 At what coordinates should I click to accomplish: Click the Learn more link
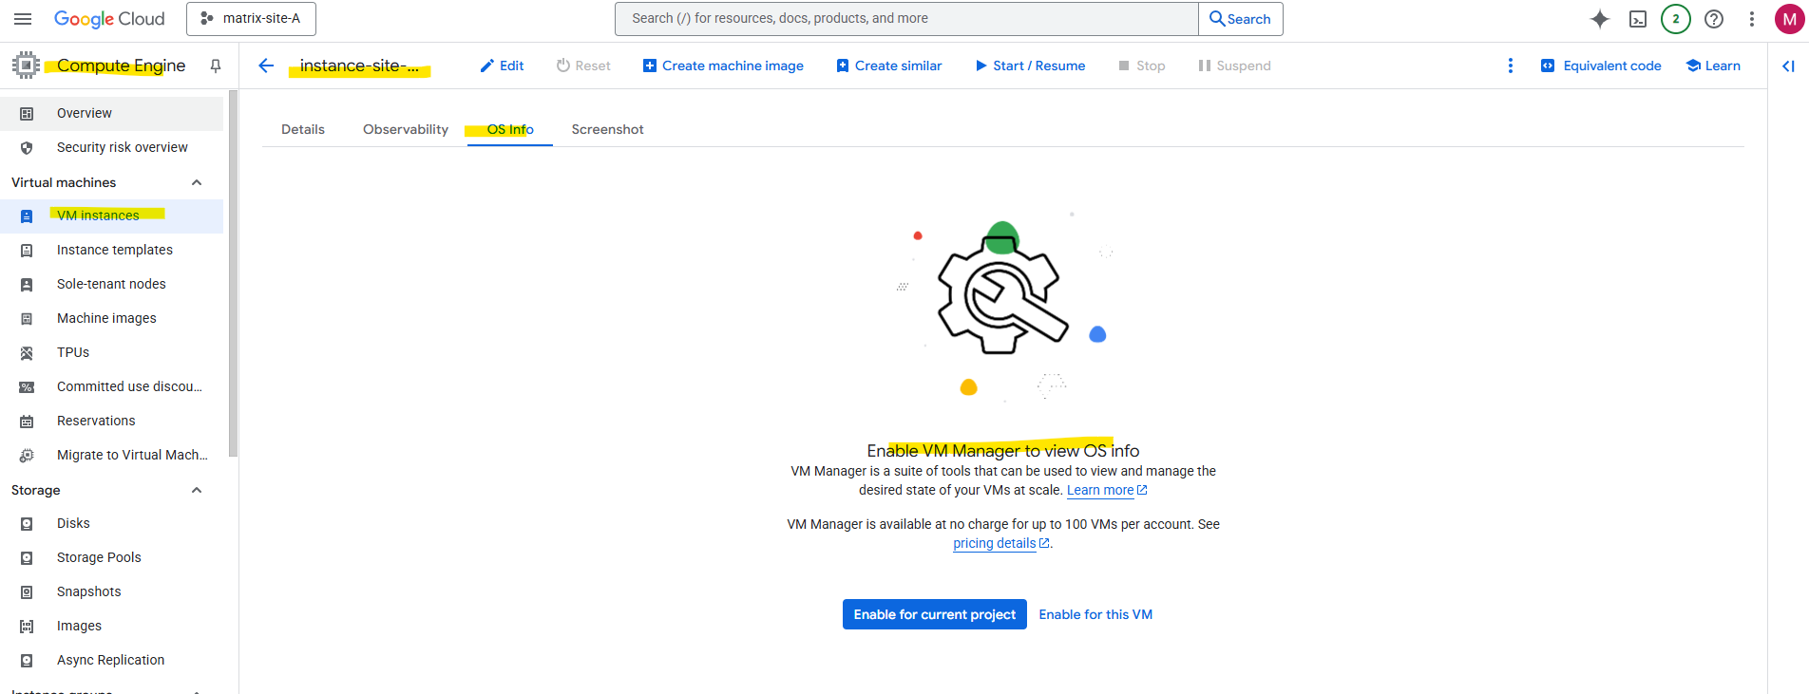pos(1107,490)
